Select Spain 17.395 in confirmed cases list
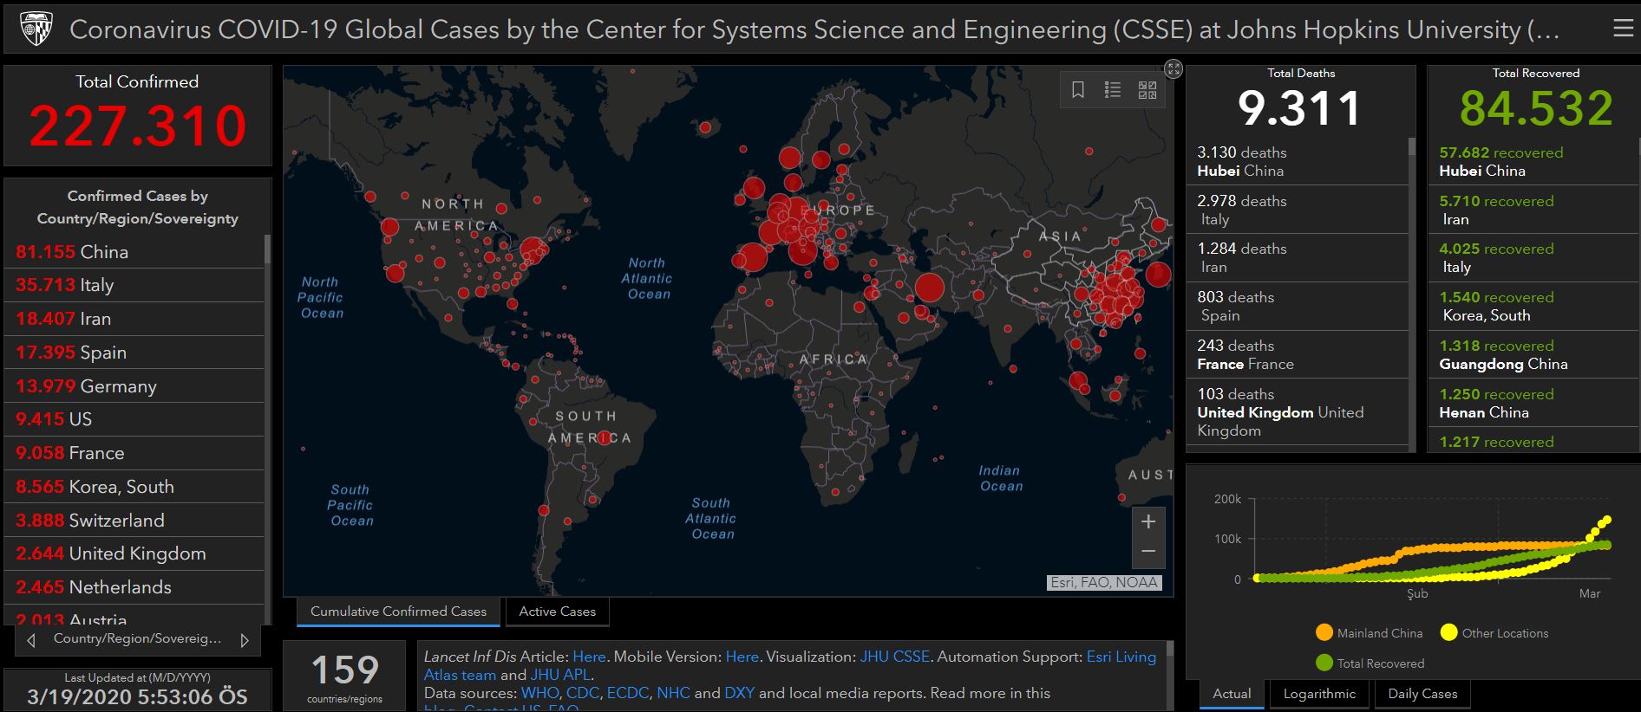 pyautogui.click(x=134, y=353)
